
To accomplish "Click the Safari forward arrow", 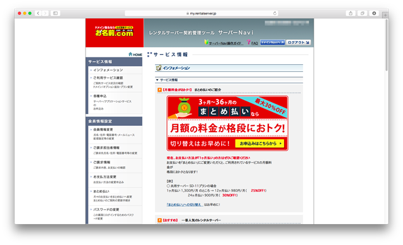I will tap(45, 13).
